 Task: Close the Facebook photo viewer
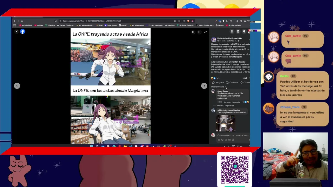tap(16, 31)
